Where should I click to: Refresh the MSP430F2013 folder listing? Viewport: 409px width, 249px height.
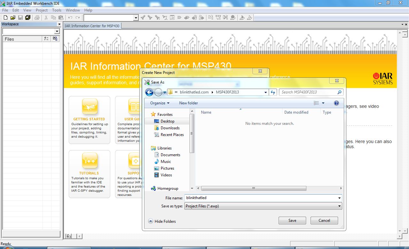pos(273,92)
